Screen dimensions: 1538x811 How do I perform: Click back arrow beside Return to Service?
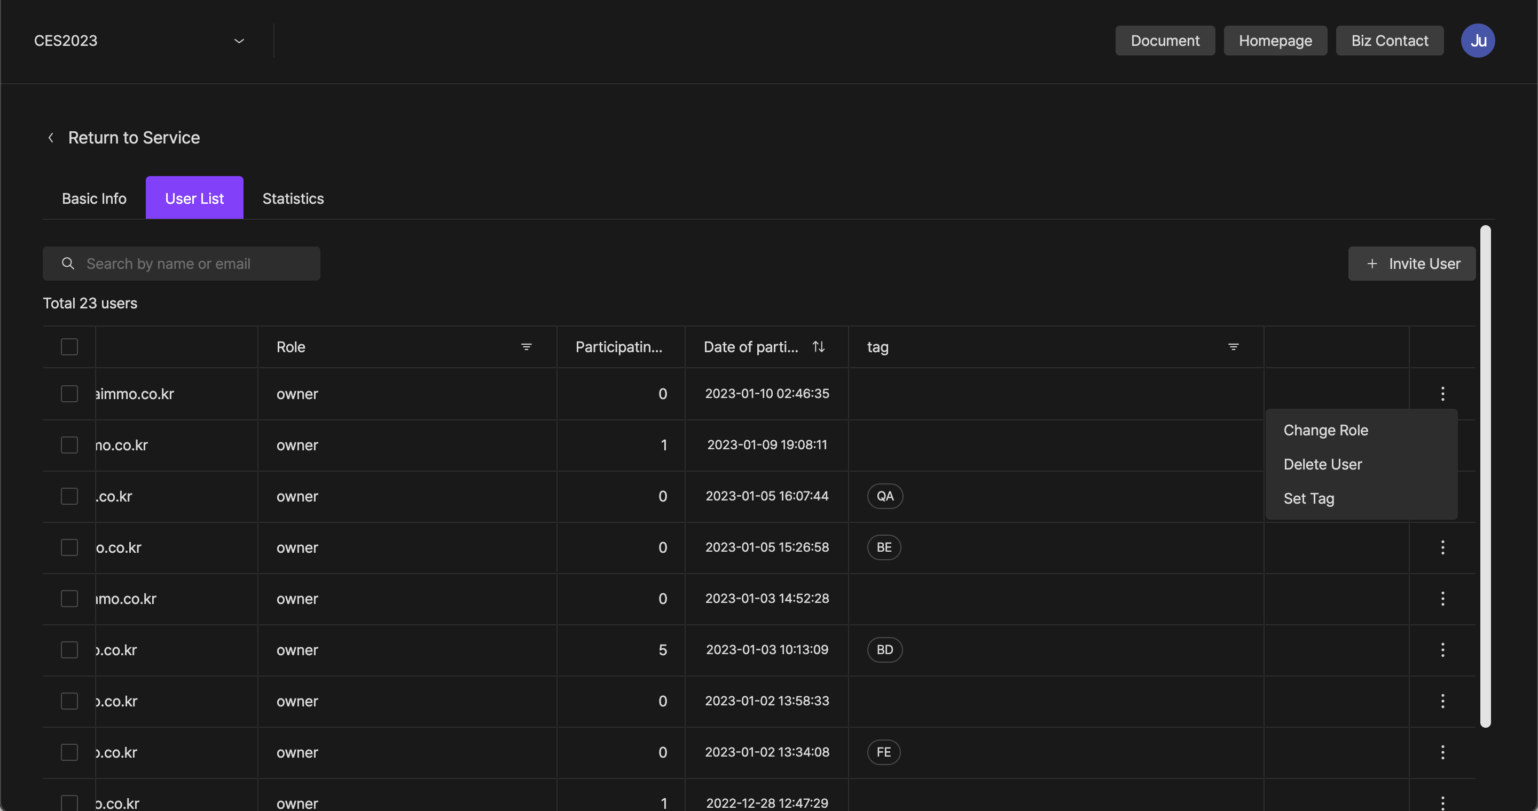[51, 138]
